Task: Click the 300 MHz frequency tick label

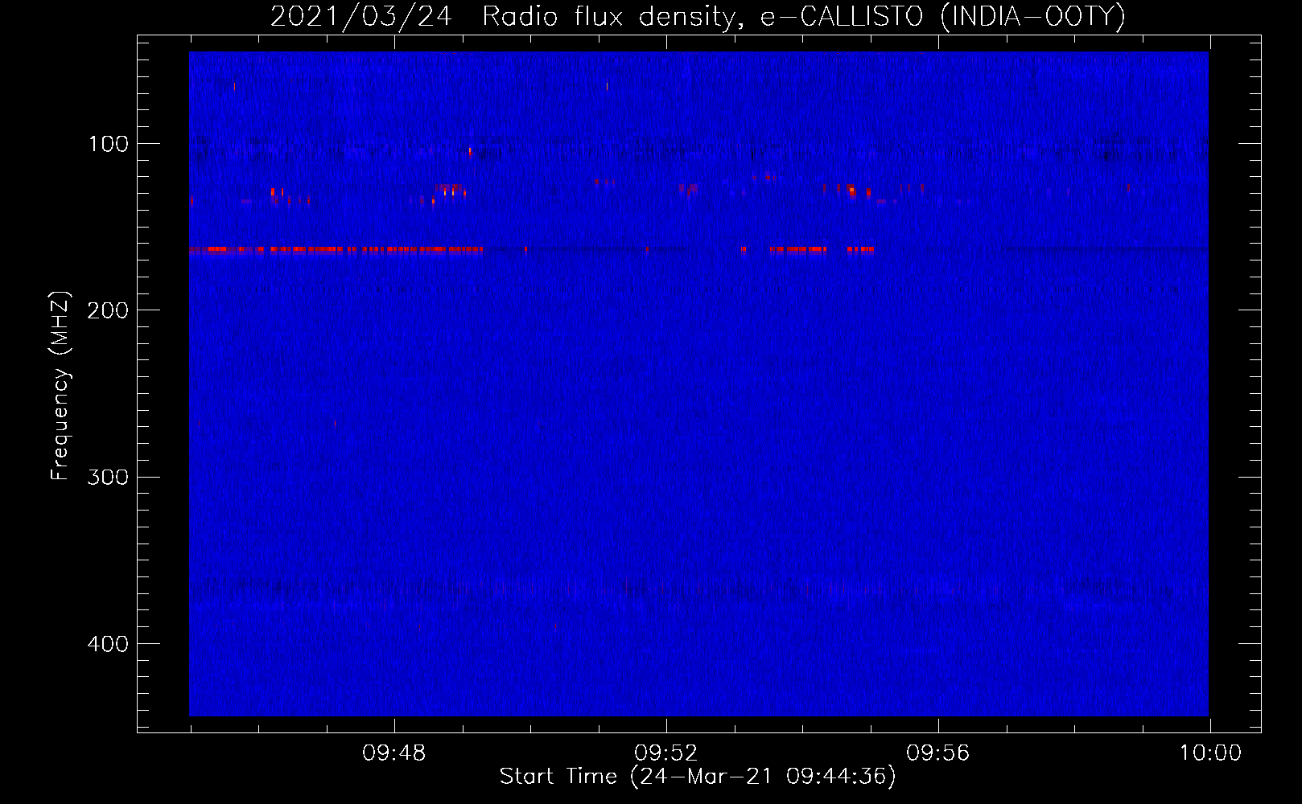Action: [x=108, y=477]
